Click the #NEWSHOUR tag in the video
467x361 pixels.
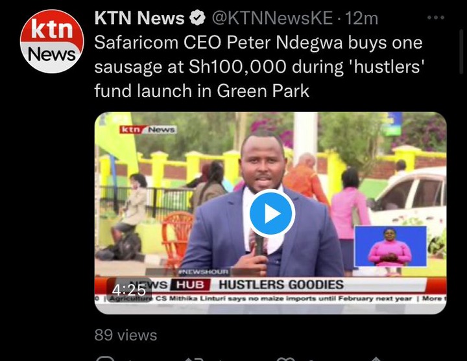click(x=203, y=272)
